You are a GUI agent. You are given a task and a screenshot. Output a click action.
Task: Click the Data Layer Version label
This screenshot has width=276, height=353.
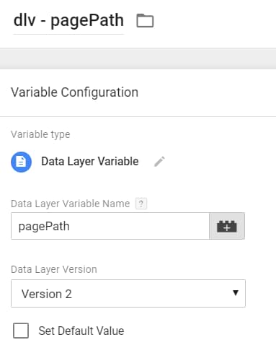pos(54,269)
